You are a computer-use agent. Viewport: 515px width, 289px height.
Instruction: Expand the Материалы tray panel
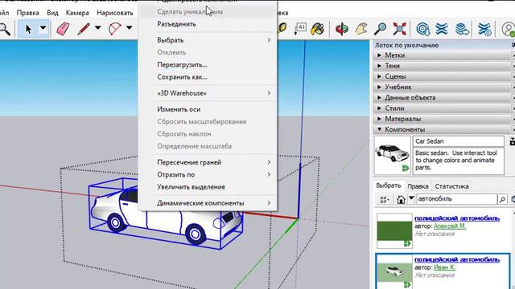(443, 119)
